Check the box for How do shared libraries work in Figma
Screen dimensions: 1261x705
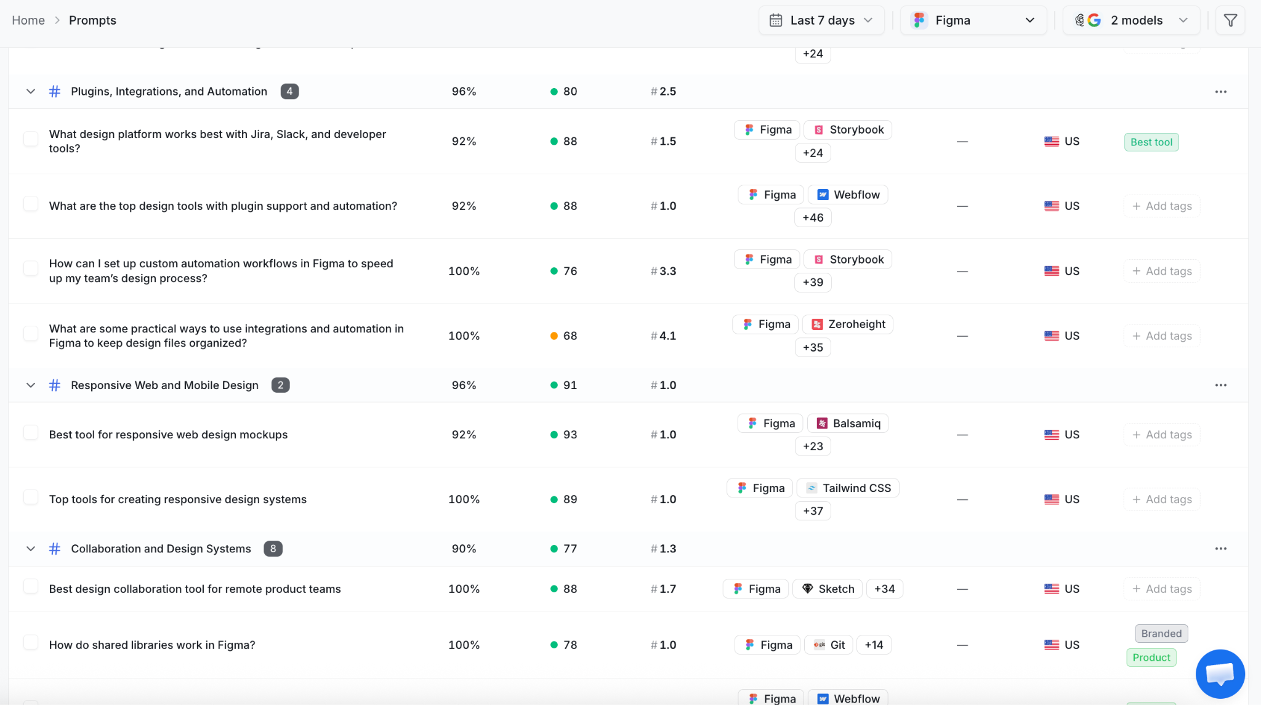tap(31, 643)
